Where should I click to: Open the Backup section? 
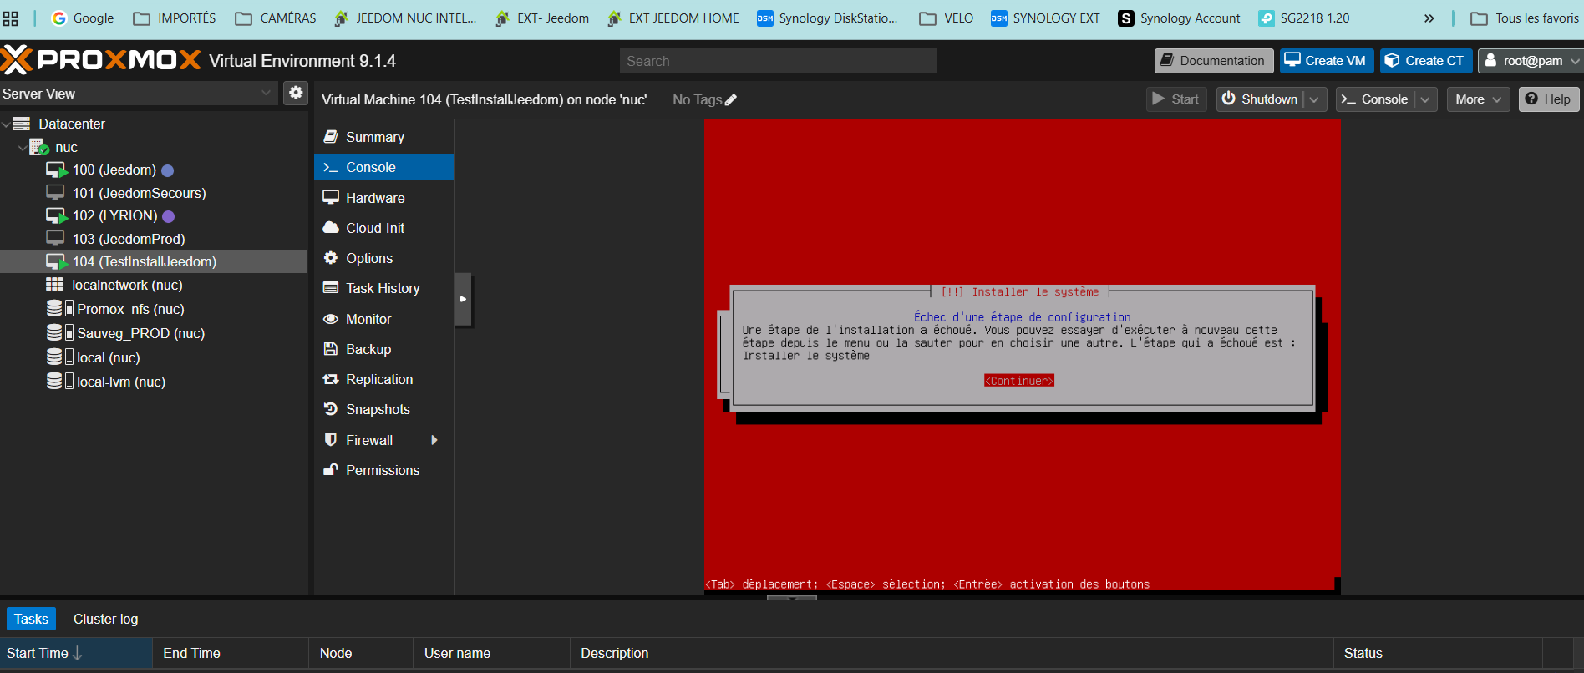pos(368,349)
